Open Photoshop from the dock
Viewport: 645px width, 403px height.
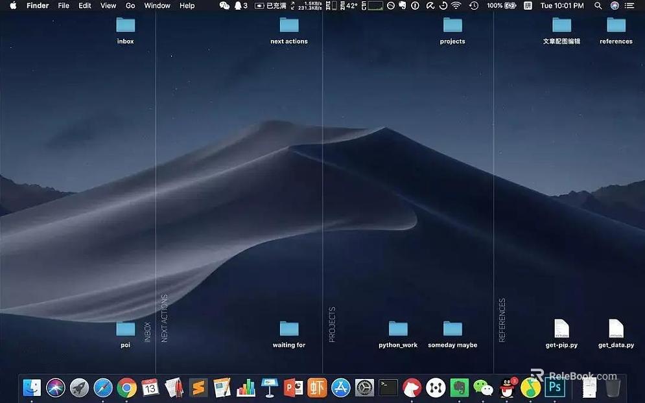pyautogui.click(x=556, y=387)
